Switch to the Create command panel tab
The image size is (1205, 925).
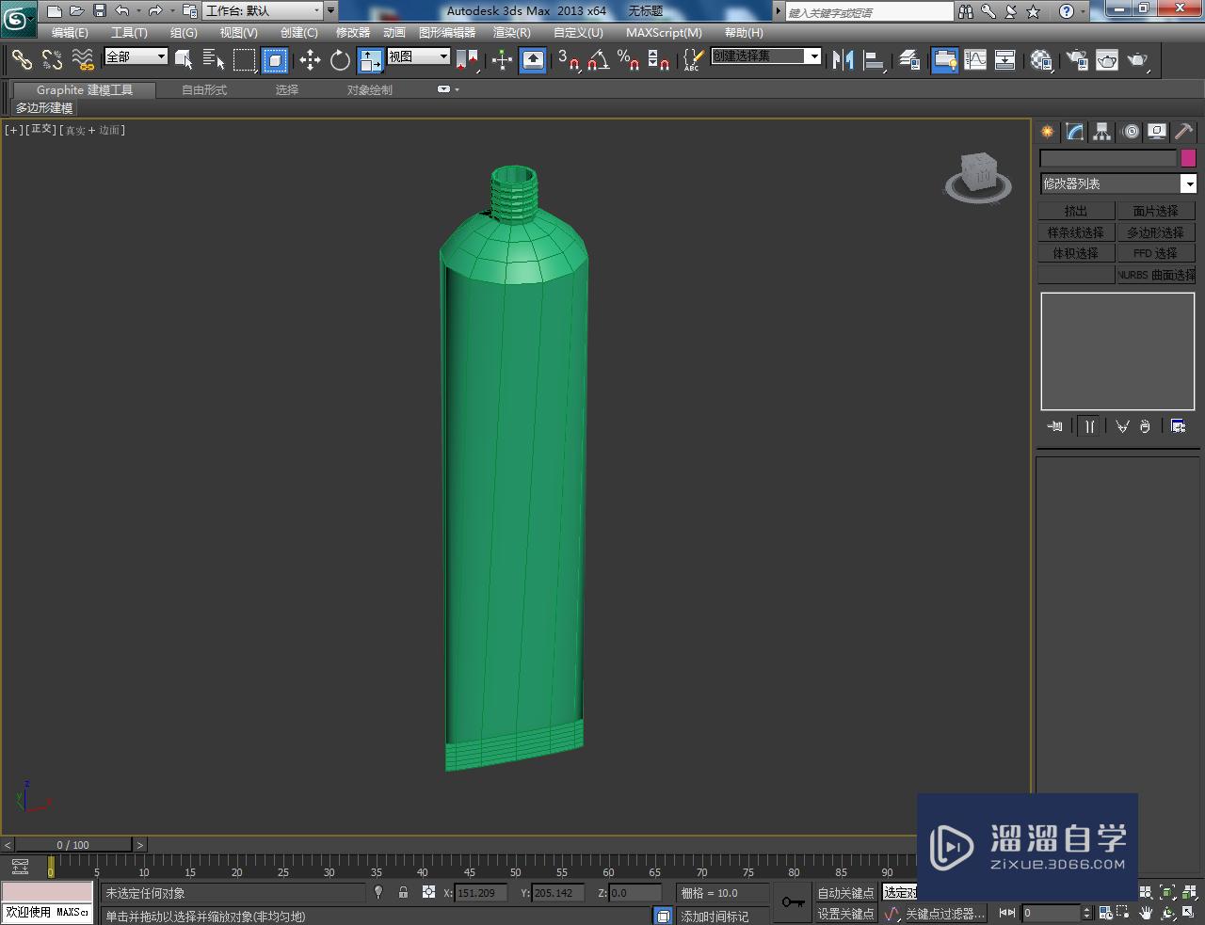click(x=1047, y=132)
